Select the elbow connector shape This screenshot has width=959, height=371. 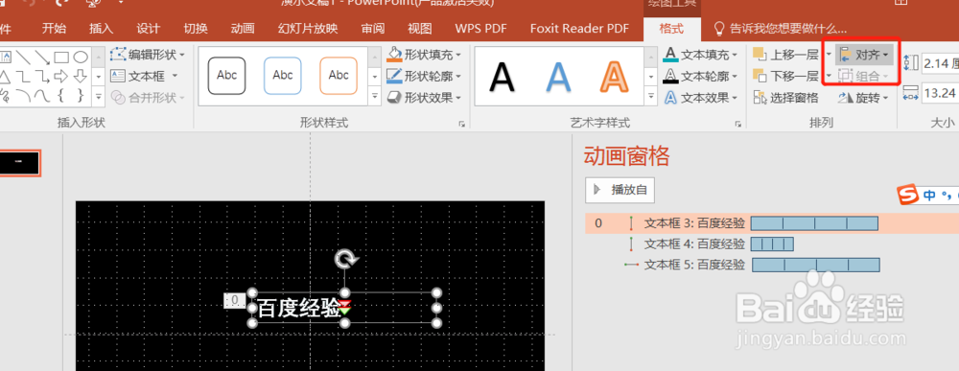click(23, 77)
